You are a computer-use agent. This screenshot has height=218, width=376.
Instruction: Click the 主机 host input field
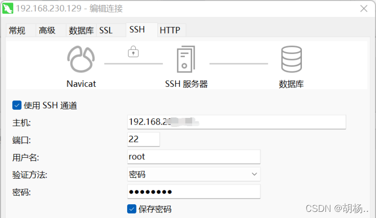click(237, 122)
